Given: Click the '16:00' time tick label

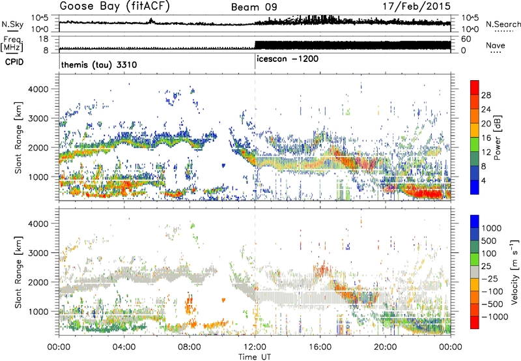Looking at the screenshot, I should tap(320, 347).
